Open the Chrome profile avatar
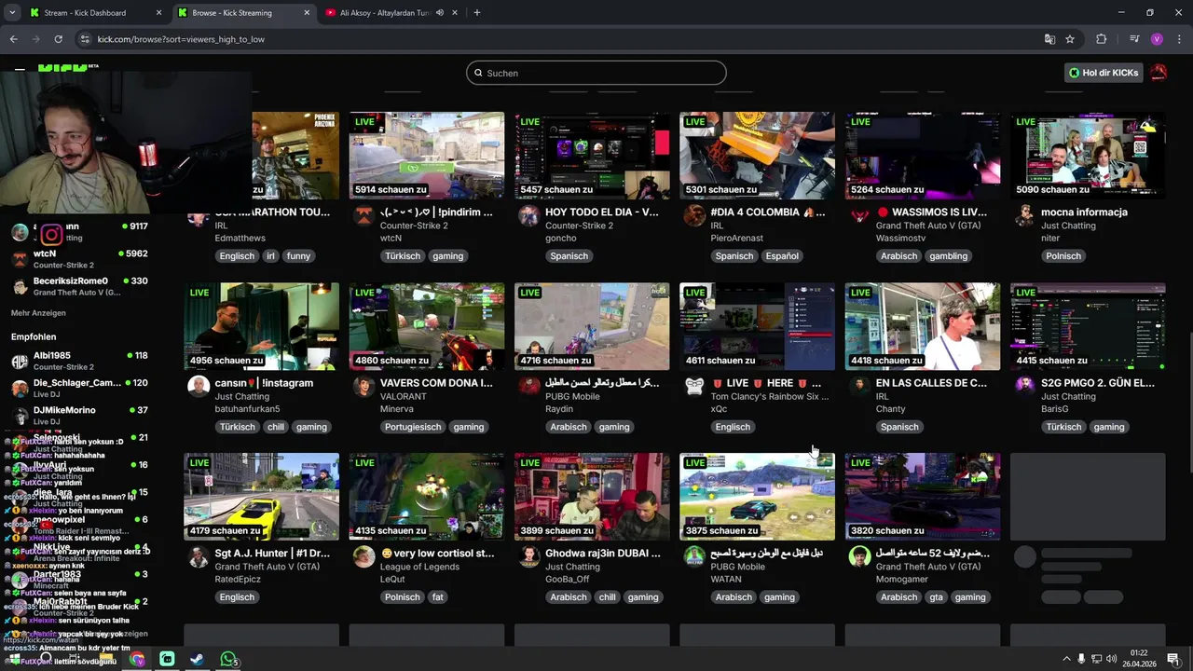 tap(1157, 39)
